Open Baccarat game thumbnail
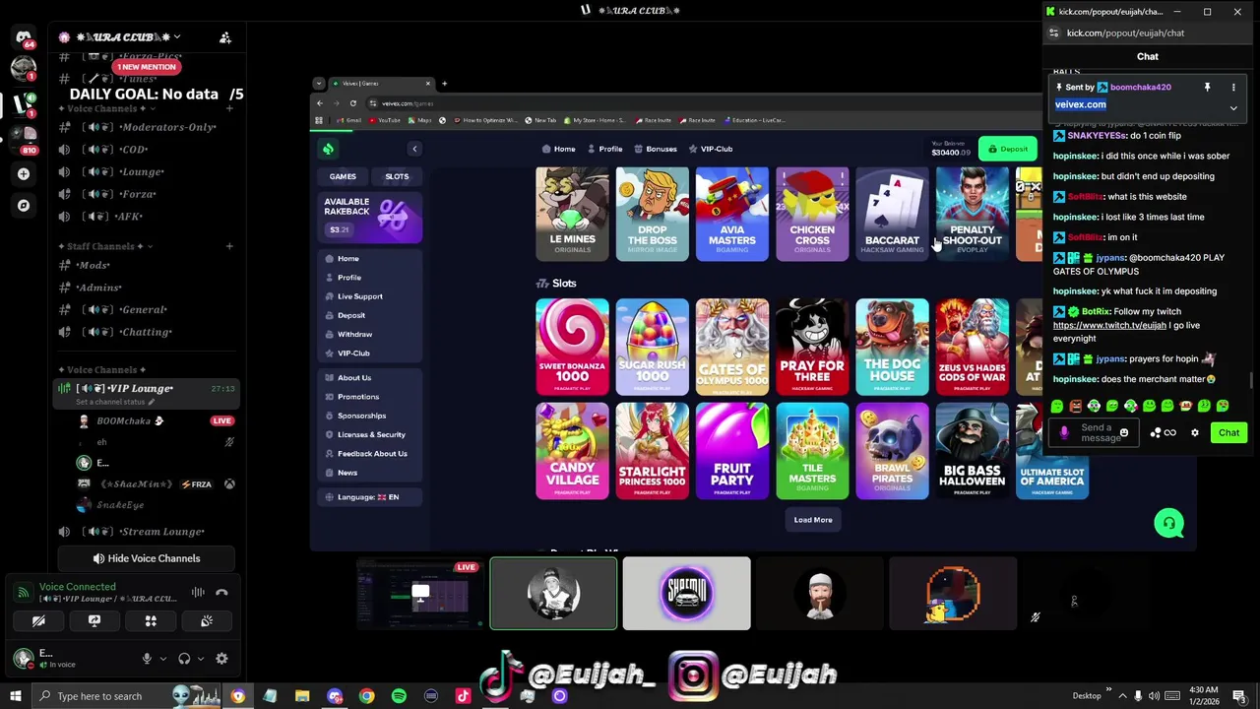This screenshot has height=709, width=1260. (x=892, y=214)
